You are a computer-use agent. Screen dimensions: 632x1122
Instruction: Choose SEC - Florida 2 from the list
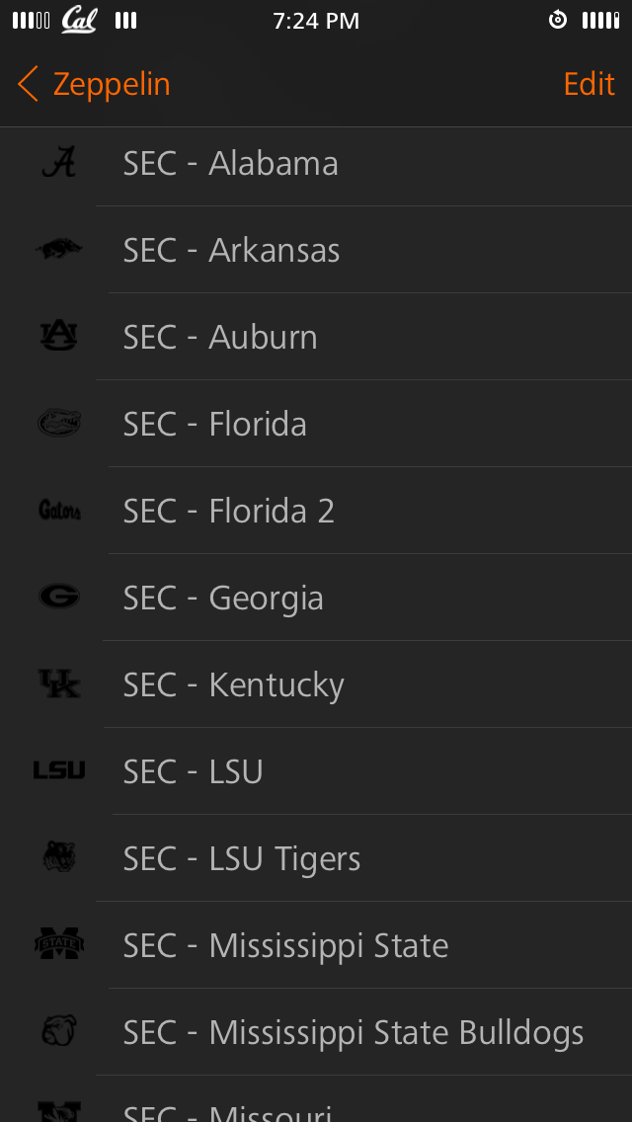click(x=316, y=511)
